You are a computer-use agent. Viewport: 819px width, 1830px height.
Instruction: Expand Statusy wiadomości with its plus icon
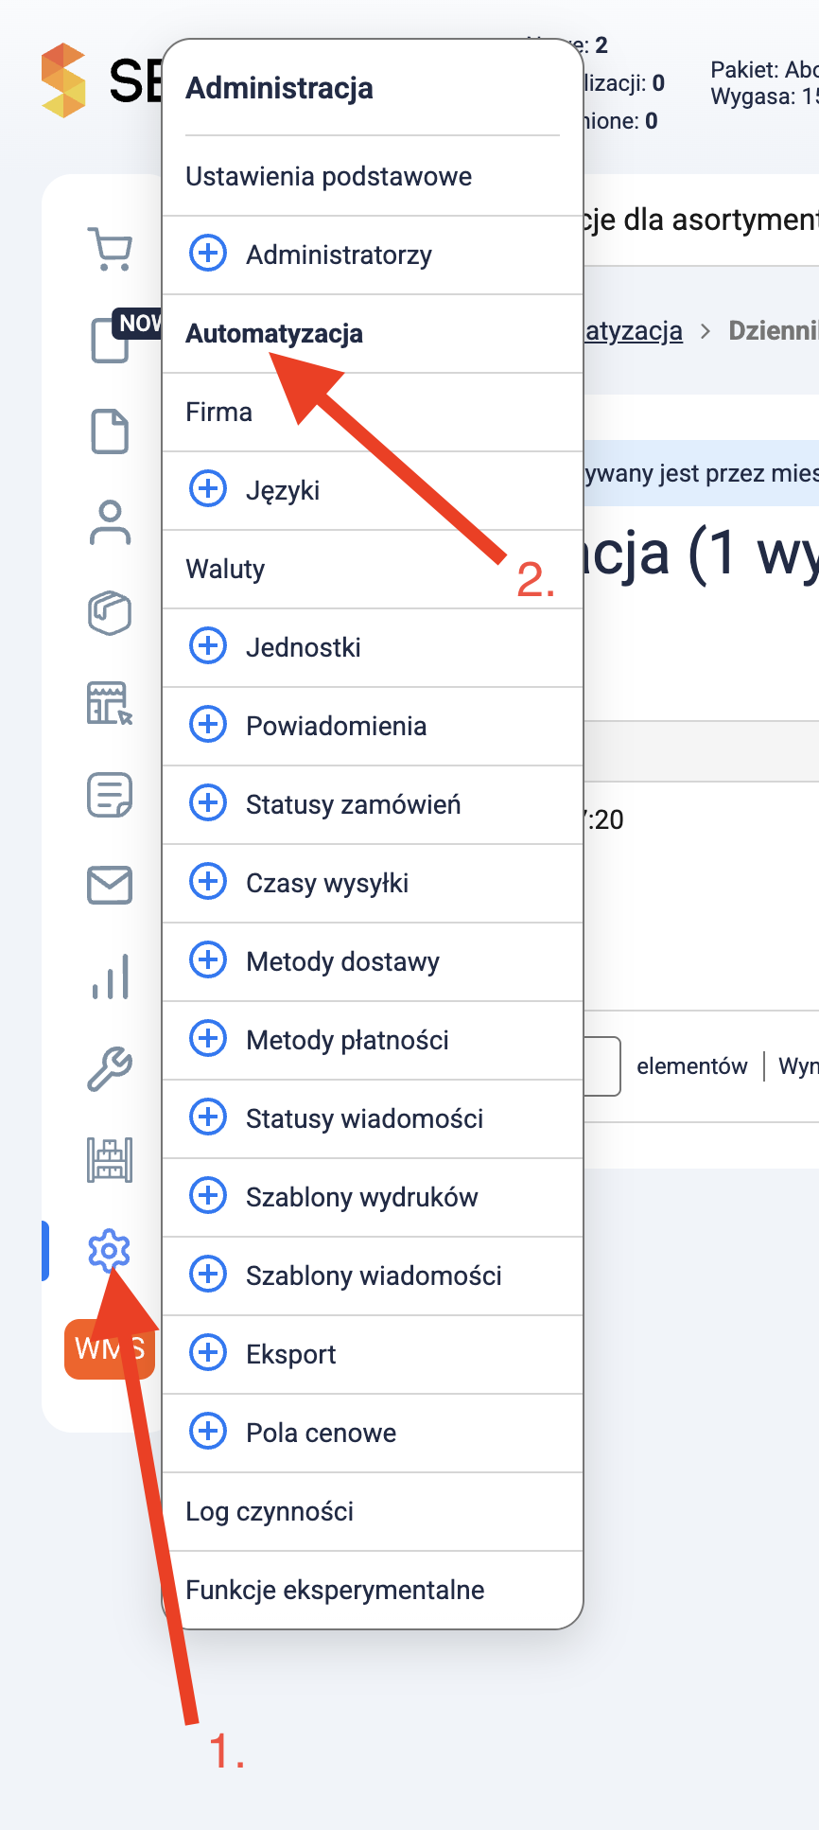[x=208, y=1117]
